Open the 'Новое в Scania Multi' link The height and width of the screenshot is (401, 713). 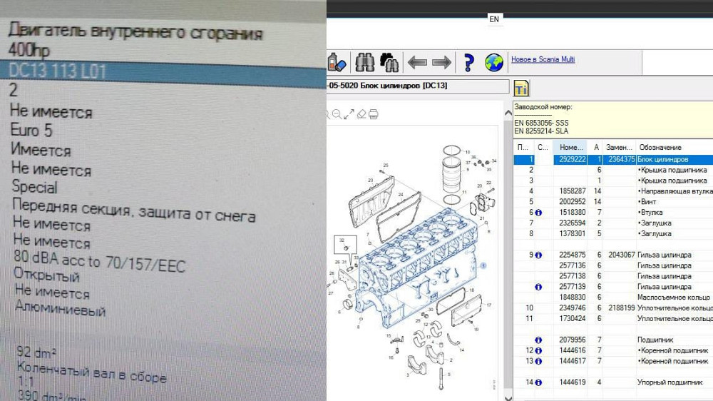(x=543, y=59)
